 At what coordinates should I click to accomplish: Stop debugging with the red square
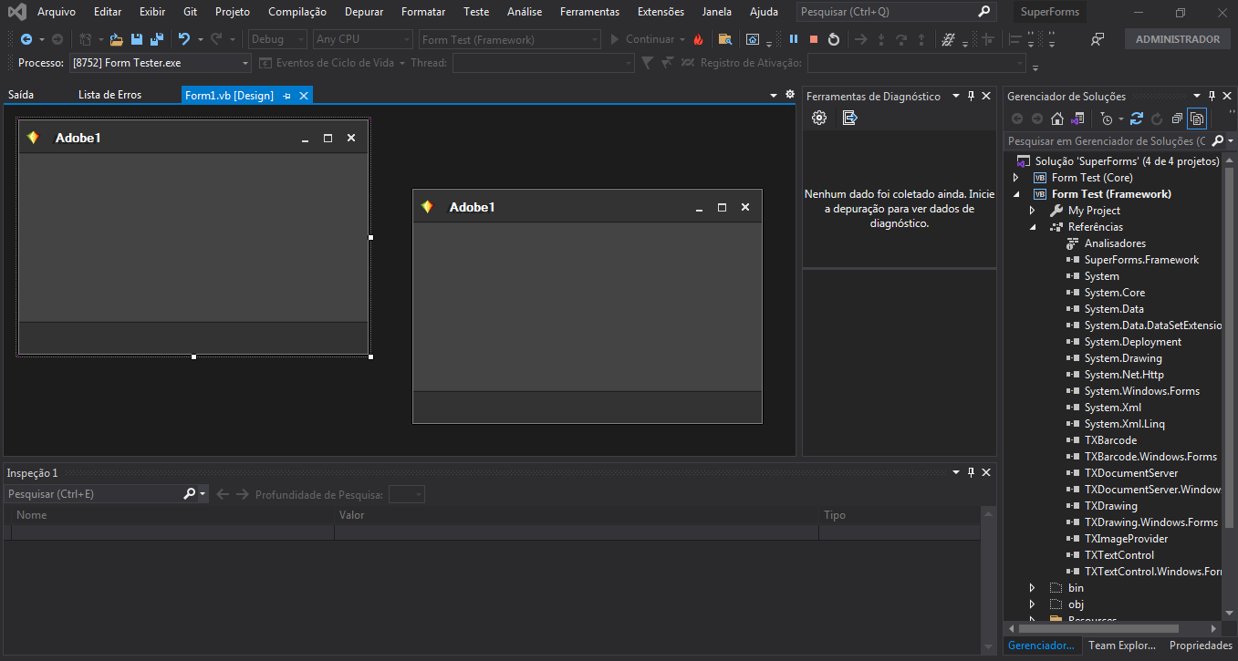[x=813, y=39]
